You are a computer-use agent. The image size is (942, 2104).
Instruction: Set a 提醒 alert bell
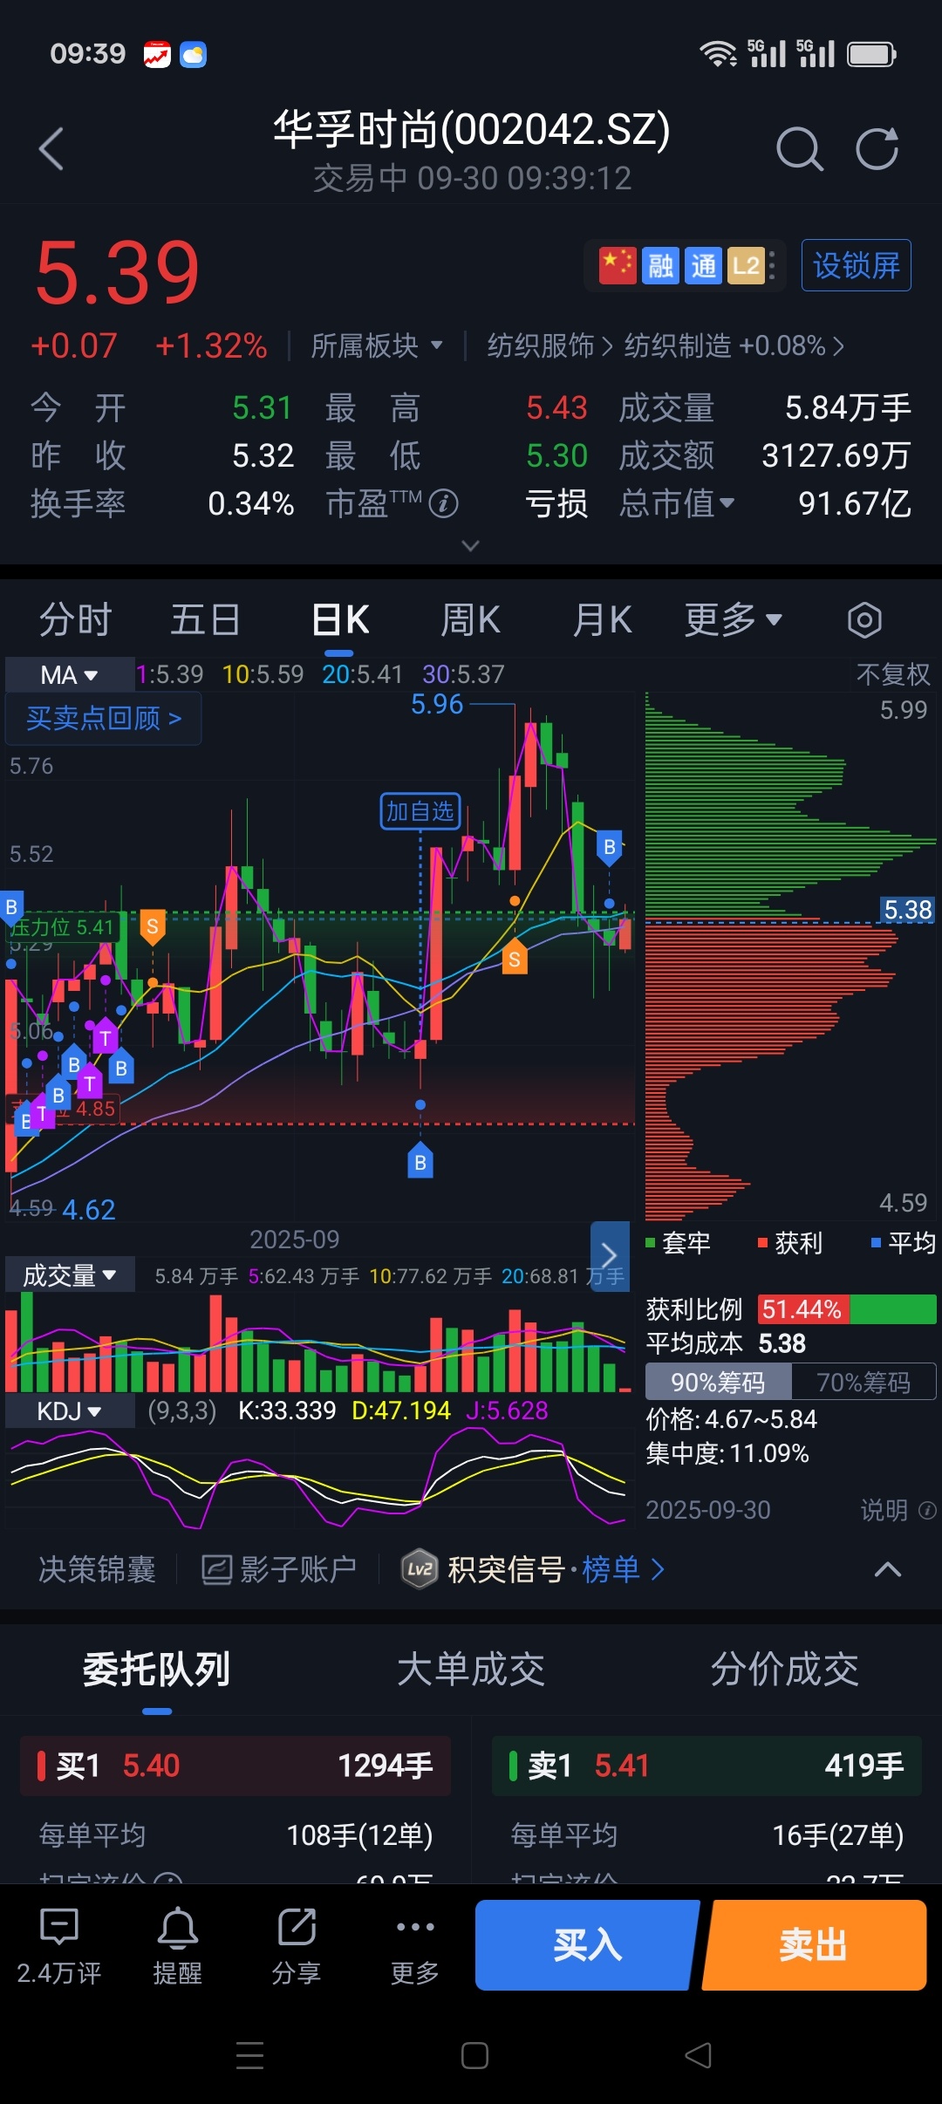point(178,1927)
